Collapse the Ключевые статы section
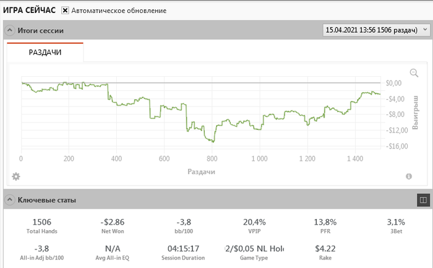Image resolution: width=433 pixels, height=268 pixels. click(10, 200)
